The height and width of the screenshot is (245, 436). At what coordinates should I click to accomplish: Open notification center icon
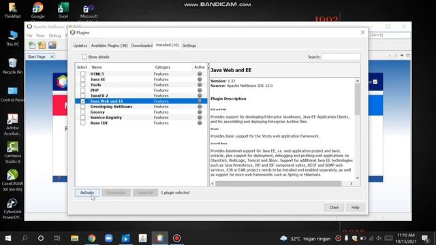point(425,238)
